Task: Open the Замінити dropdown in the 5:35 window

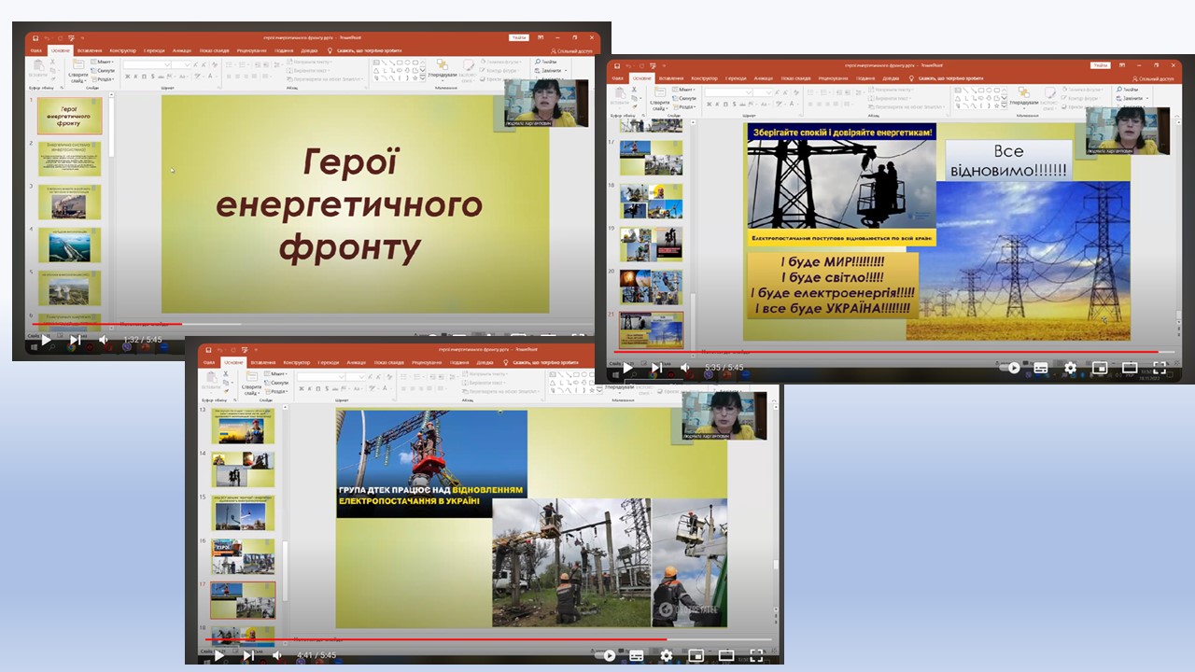Action: [1131, 98]
